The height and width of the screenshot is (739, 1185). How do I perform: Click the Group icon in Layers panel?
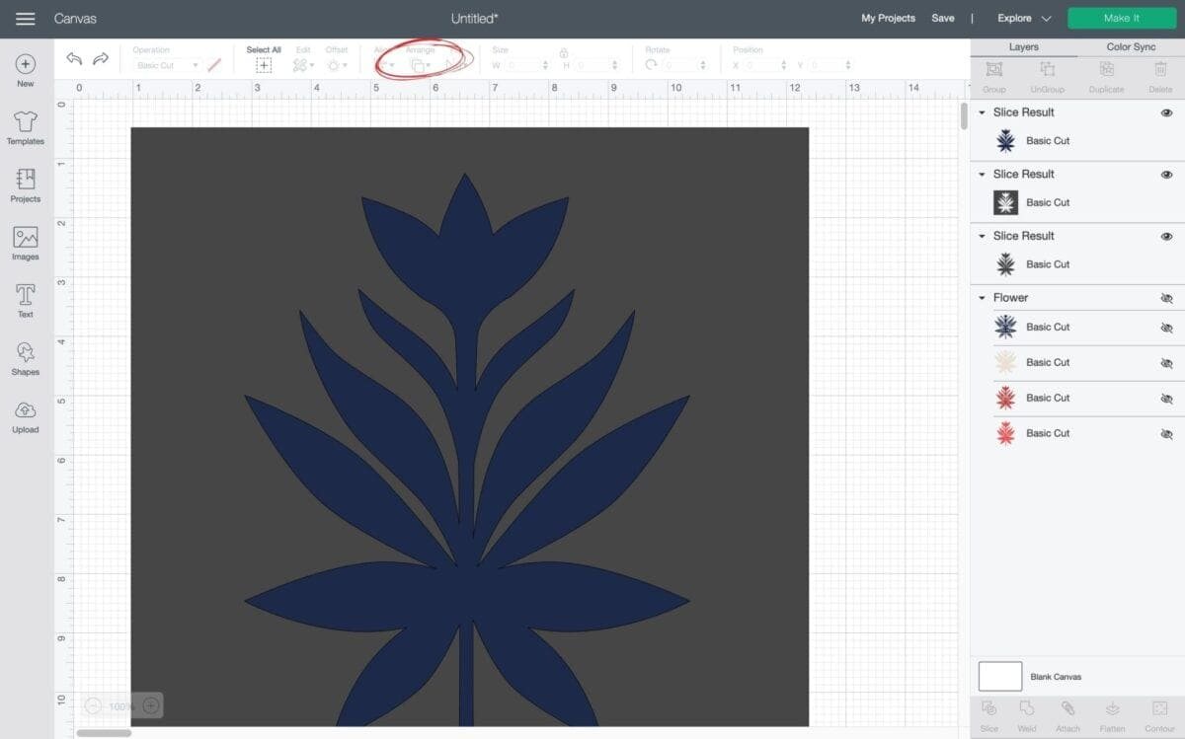click(994, 70)
